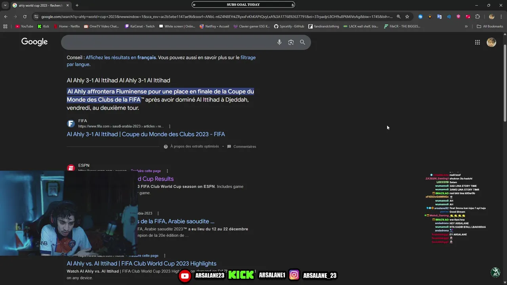
Task: Open the Spicetify GitHub bookmark
Action: (289, 27)
